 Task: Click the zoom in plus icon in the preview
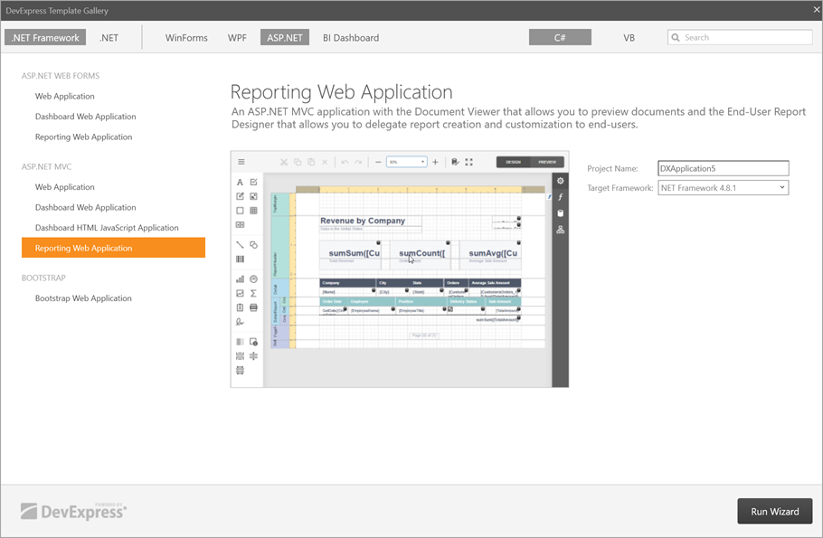point(435,162)
